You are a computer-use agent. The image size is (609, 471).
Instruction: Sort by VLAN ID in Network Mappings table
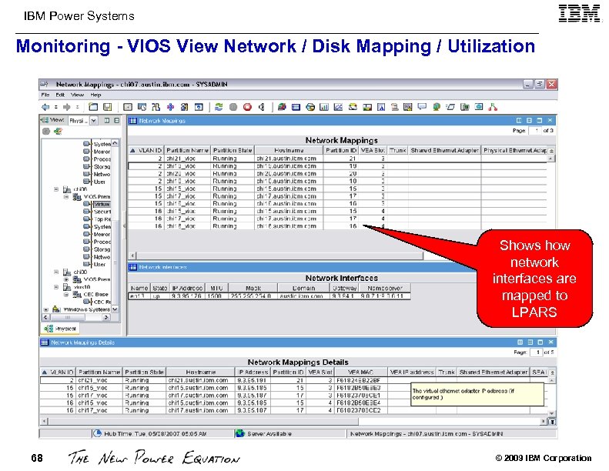(146, 150)
